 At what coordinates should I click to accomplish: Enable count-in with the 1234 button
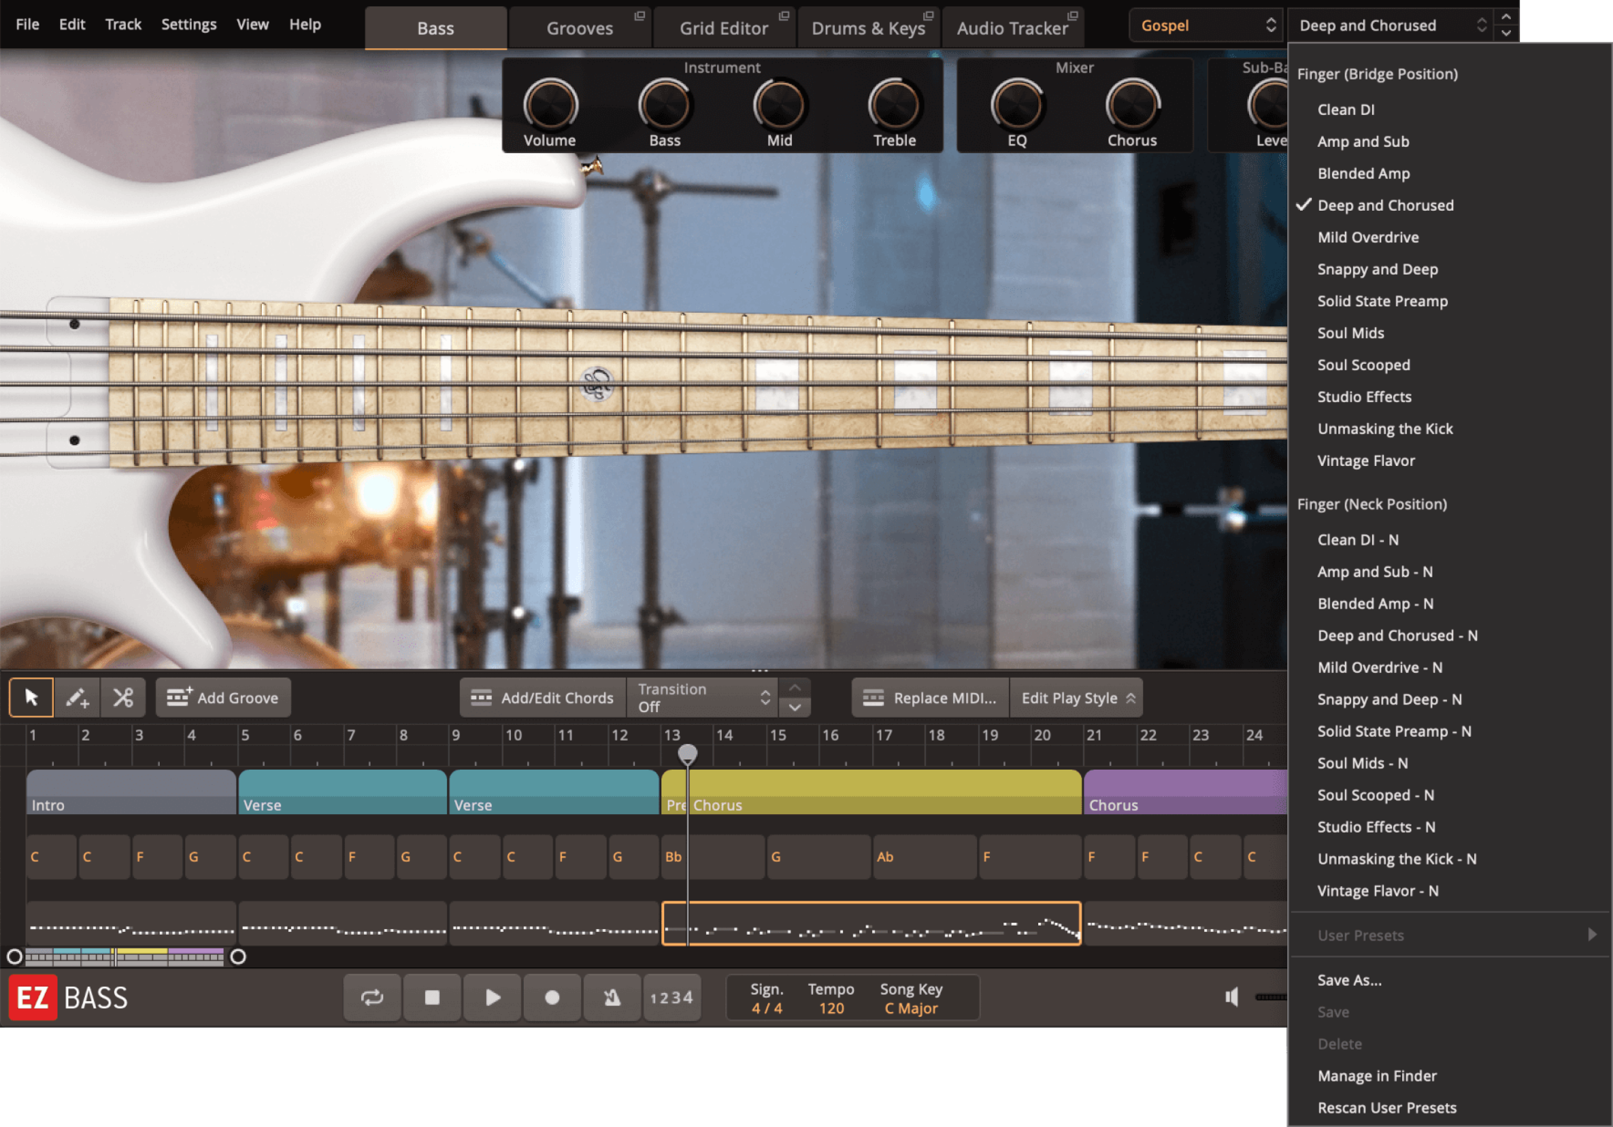click(x=672, y=997)
